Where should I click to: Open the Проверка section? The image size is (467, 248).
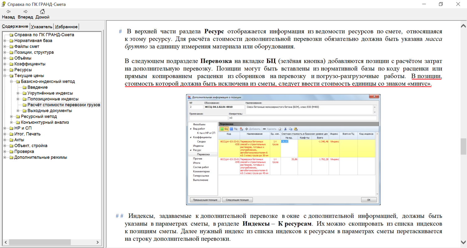click(x=24, y=152)
